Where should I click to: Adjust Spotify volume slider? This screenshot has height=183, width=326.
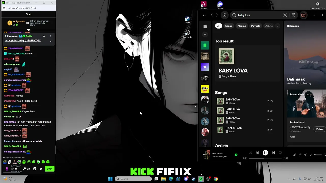pos(318,155)
